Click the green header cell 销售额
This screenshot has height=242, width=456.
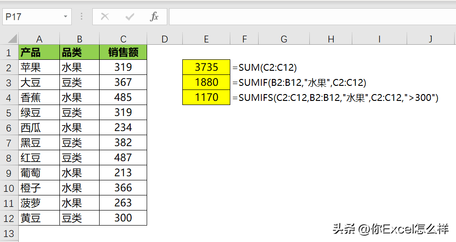123,52
